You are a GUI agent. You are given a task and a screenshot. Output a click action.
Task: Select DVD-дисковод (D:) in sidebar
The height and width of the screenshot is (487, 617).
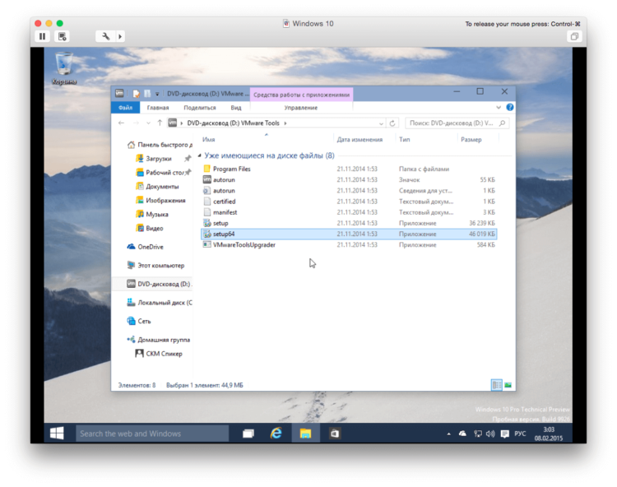pos(159,284)
